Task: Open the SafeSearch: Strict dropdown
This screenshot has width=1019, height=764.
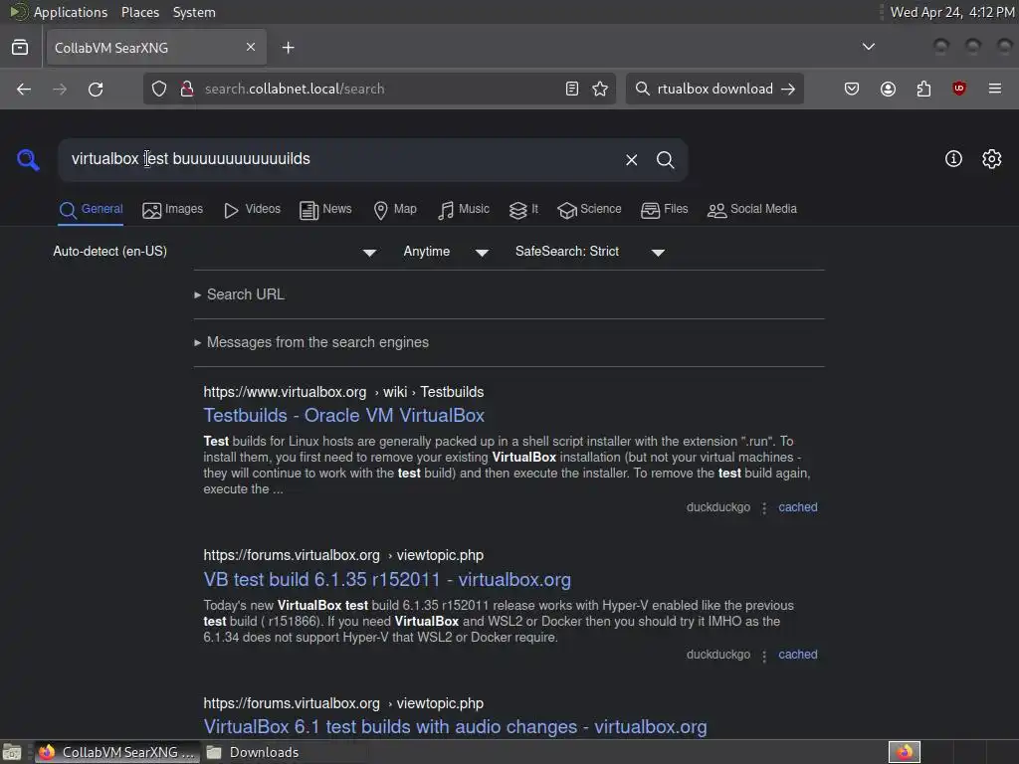Action: (x=590, y=252)
